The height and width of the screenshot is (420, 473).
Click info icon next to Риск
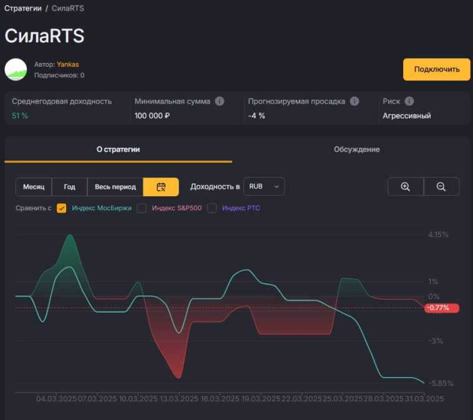[x=409, y=101]
